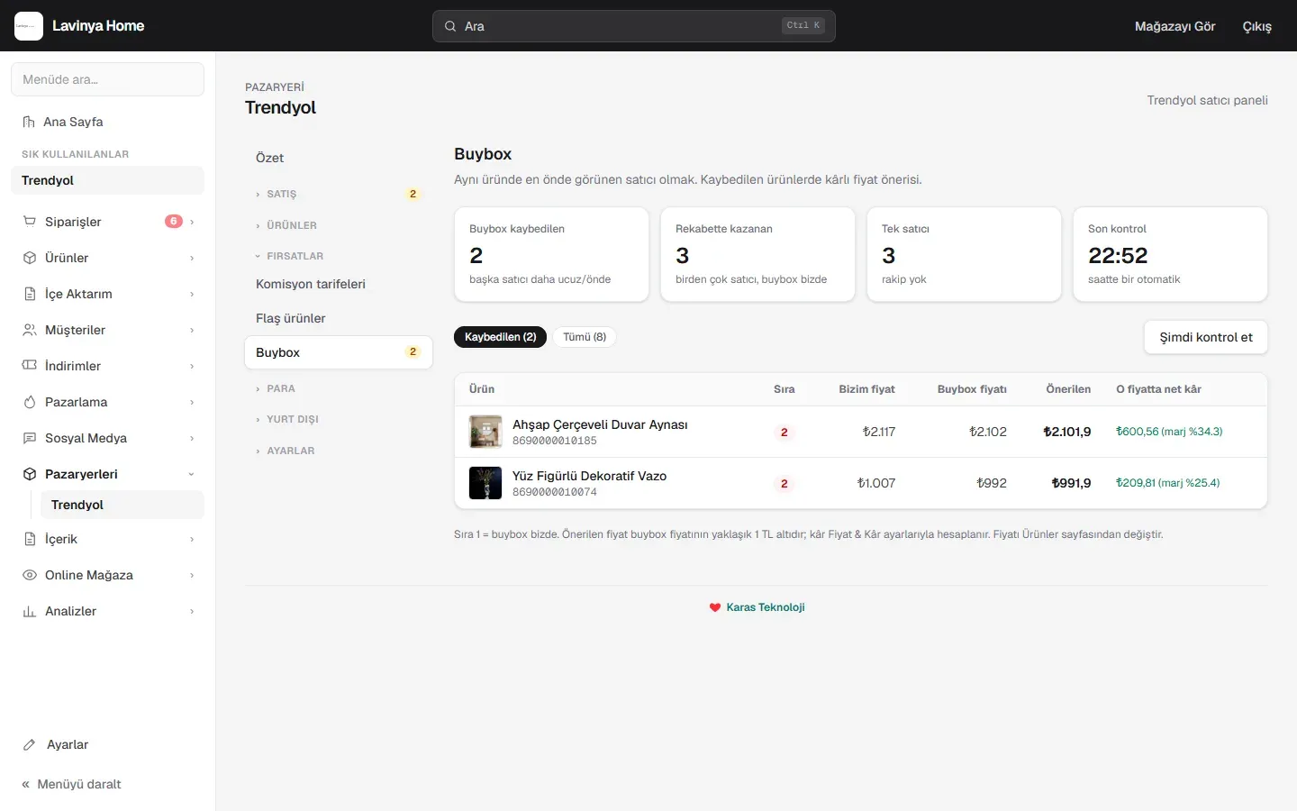Viewport: 1297px width, 811px height.
Task: Click the İçe Aktarım document icon
Action: [30, 294]
